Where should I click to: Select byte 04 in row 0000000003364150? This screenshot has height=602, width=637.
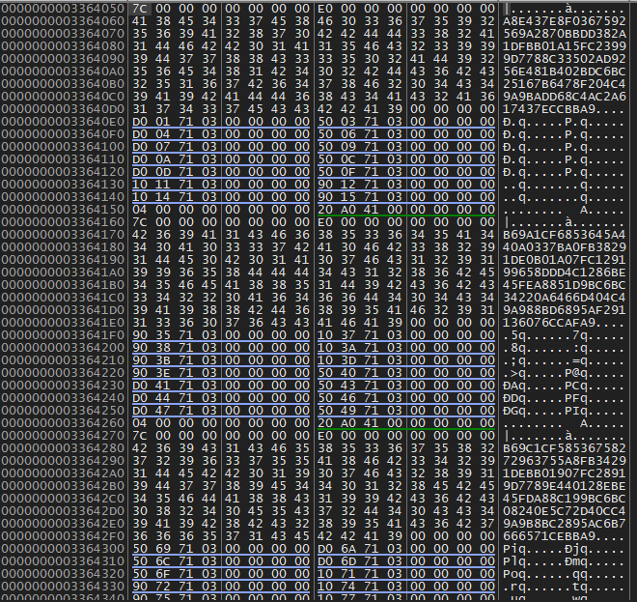pos(140,210)
